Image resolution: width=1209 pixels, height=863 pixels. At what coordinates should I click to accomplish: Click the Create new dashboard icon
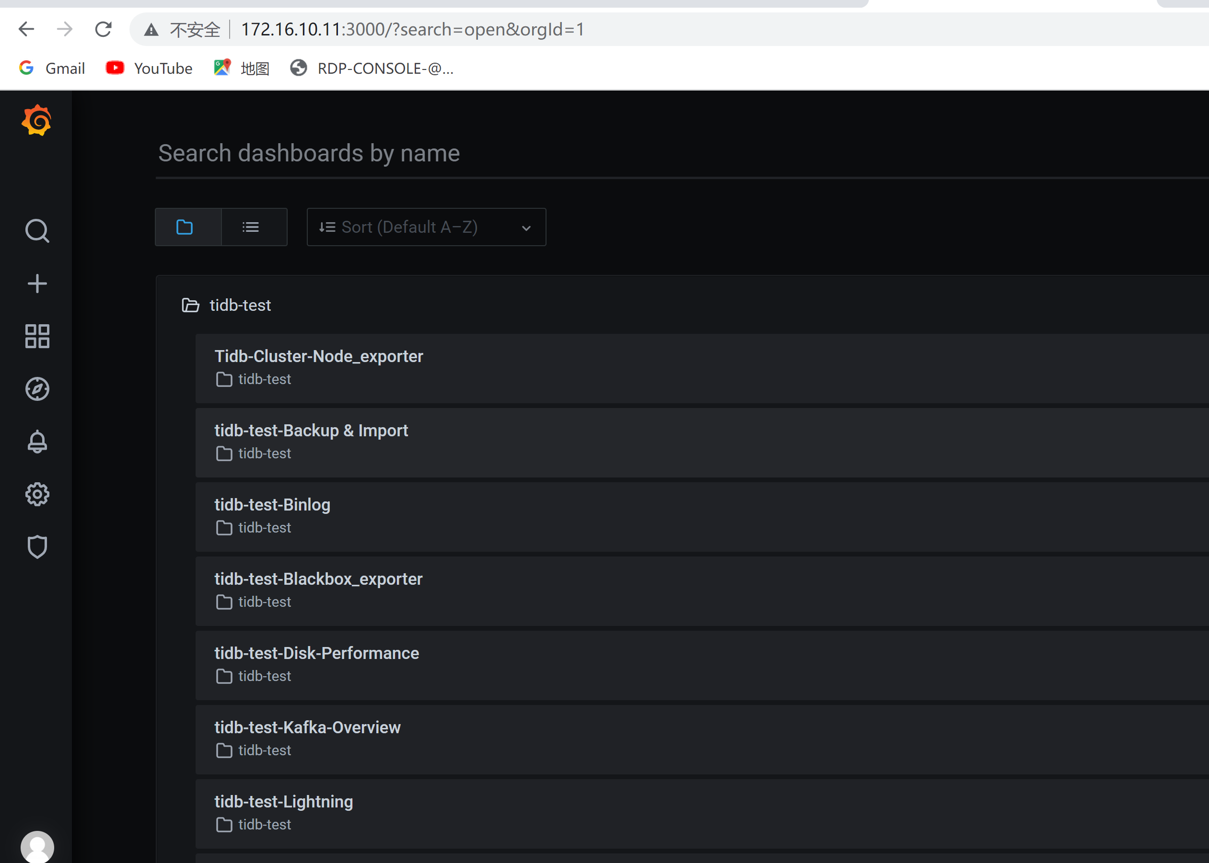pyautogui.click(x=37, y=283)
